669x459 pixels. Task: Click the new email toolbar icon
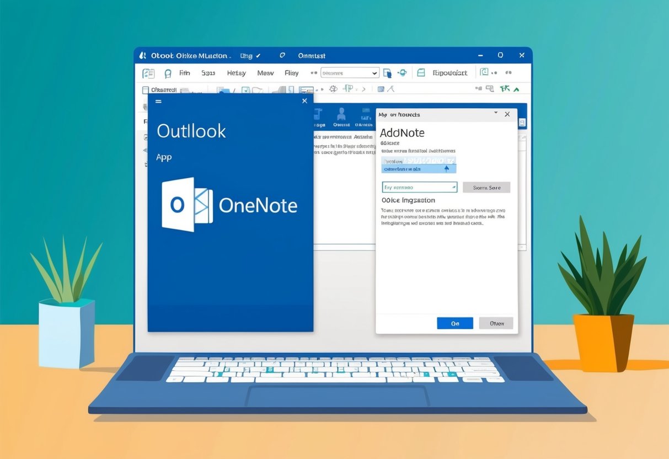148,72
